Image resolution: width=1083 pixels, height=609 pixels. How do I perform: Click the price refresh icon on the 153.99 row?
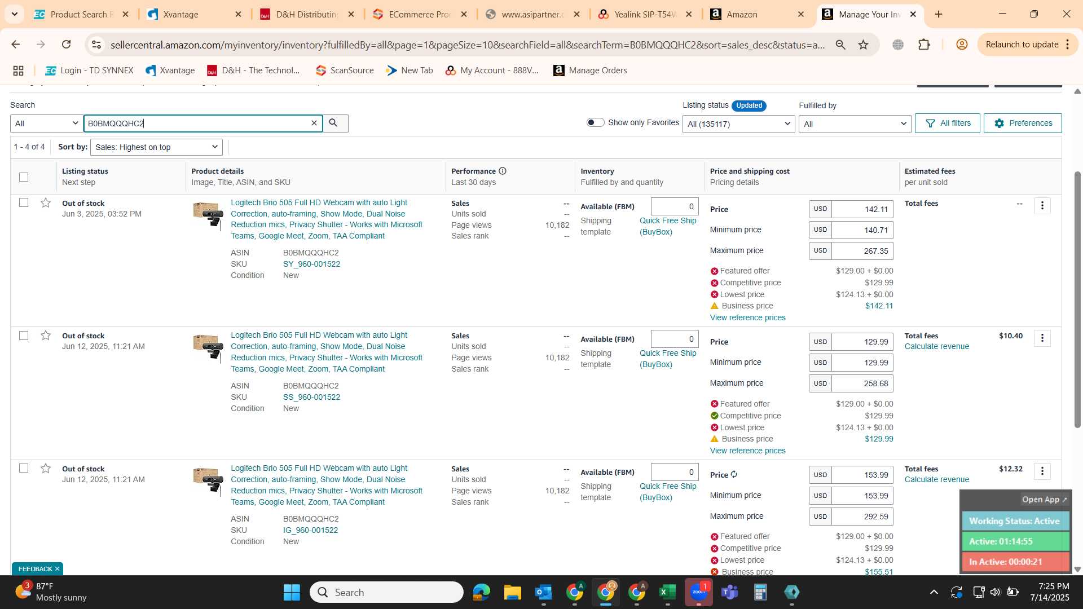(734, 475)
